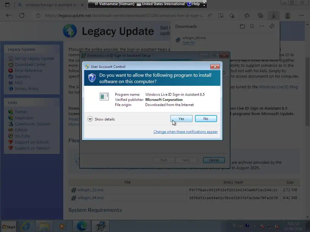Image resolution: width=310 pixels, height=232 pixels.
Task: Click Next button in Setup window
Action: tap(186, 160)
